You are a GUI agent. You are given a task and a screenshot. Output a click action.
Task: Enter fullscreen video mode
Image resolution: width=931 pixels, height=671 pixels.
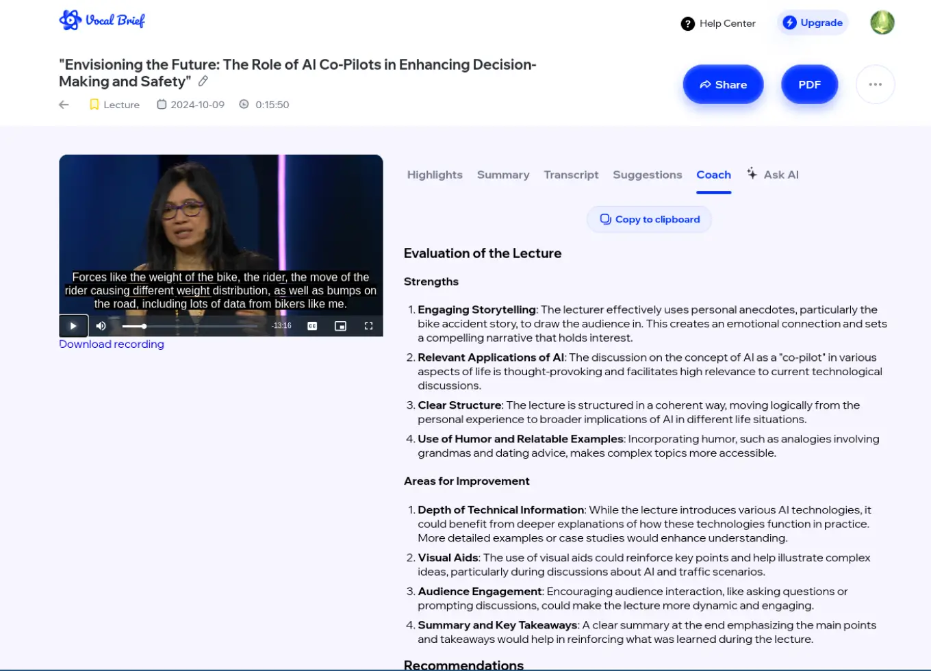(x=368, y=326)
